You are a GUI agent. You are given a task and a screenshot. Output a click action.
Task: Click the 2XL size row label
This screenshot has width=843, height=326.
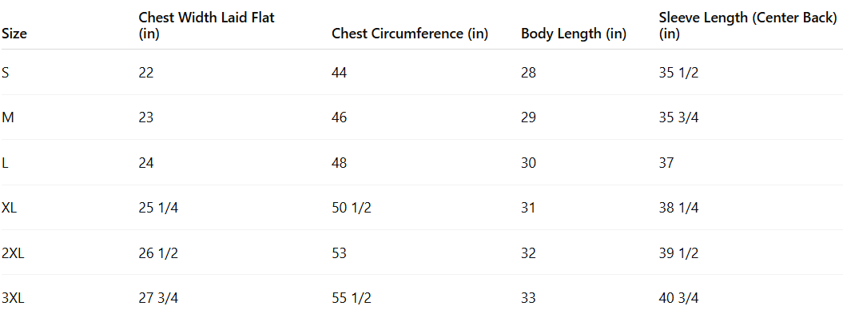13,252
